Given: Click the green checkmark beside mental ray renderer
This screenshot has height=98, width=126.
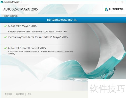Looking at the screenshot, I should [5, 37].
